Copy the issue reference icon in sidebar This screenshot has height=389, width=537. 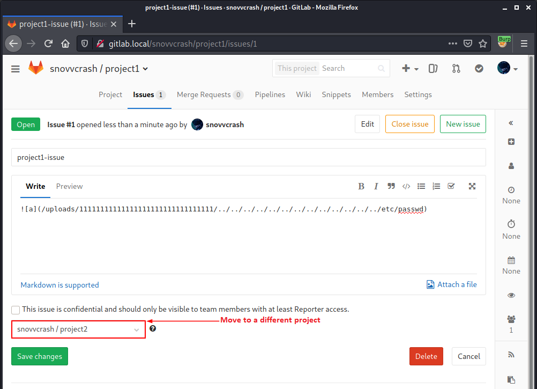click(x=511, y=379)
